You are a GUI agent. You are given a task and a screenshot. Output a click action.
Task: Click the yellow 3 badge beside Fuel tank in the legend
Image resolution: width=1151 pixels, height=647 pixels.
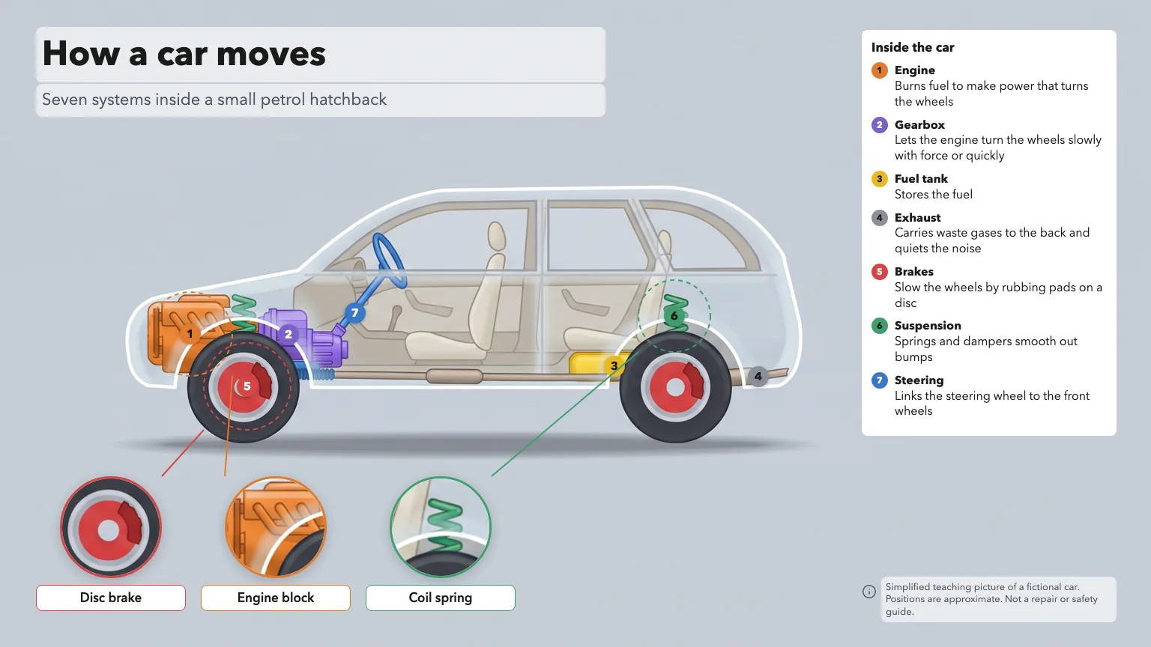(x=880, y=179)
